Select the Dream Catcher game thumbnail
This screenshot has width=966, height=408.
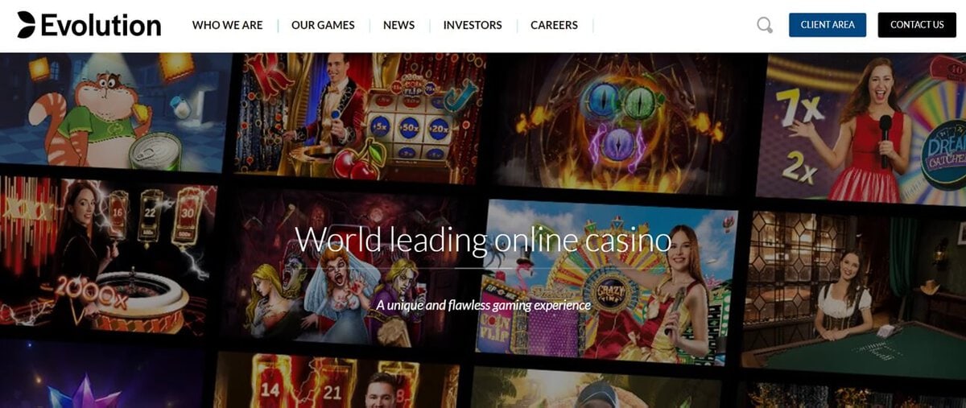(x=861, y=129)
